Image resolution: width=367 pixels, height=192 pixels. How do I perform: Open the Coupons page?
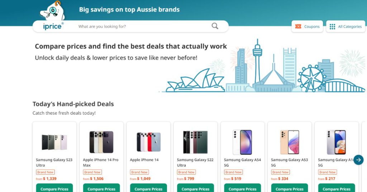pos(307,27)
